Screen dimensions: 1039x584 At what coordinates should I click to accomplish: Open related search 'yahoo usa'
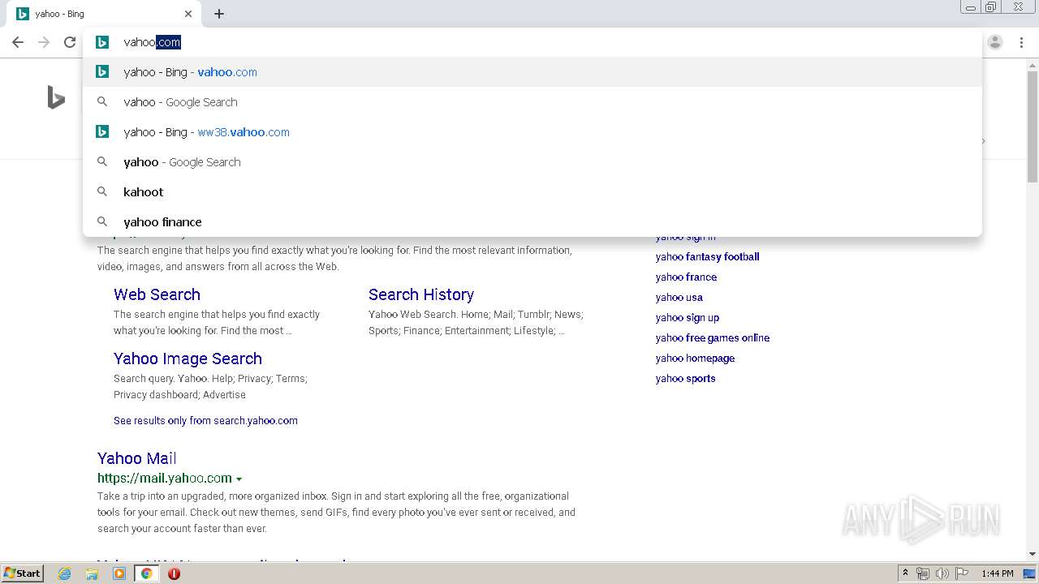679,297
